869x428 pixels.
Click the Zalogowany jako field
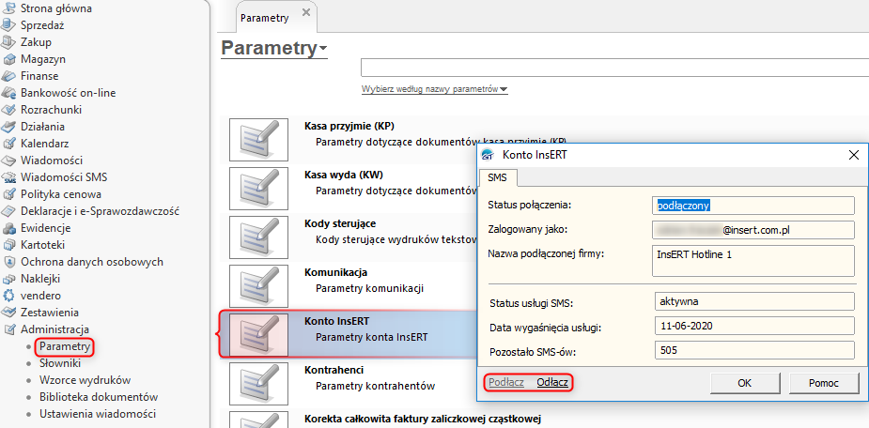click(753, 229)
